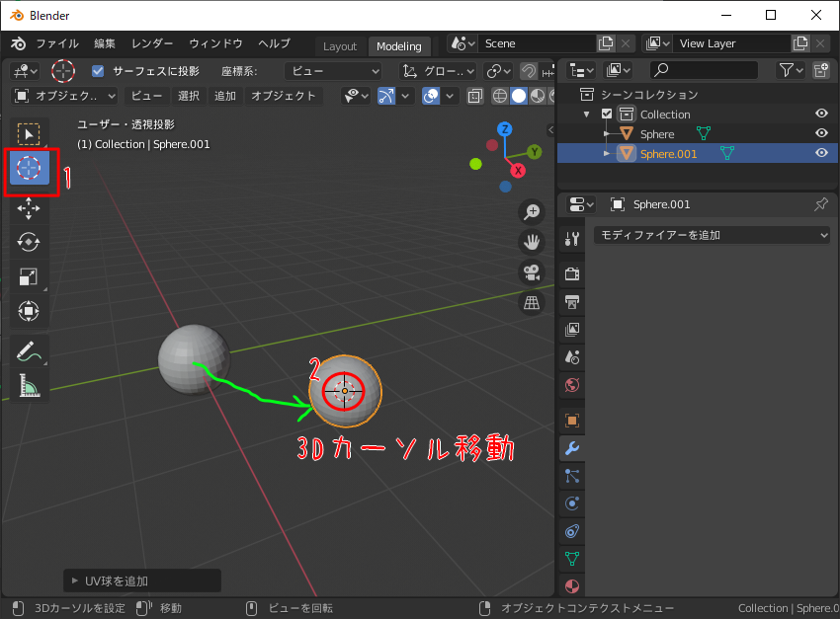840x619 pixels.
Task: Open viewport 選択 menu
Action: coord(189,96)
